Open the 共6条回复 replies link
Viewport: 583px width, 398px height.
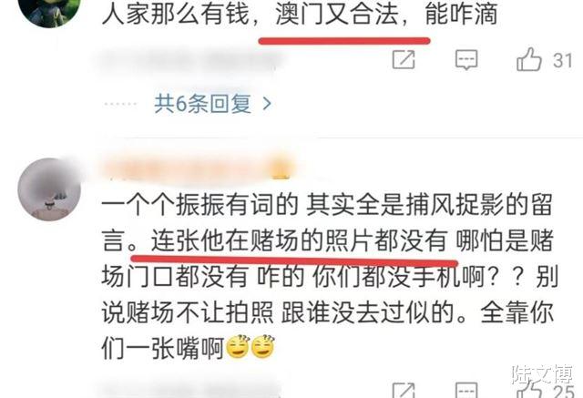click(x=203, y=104)
